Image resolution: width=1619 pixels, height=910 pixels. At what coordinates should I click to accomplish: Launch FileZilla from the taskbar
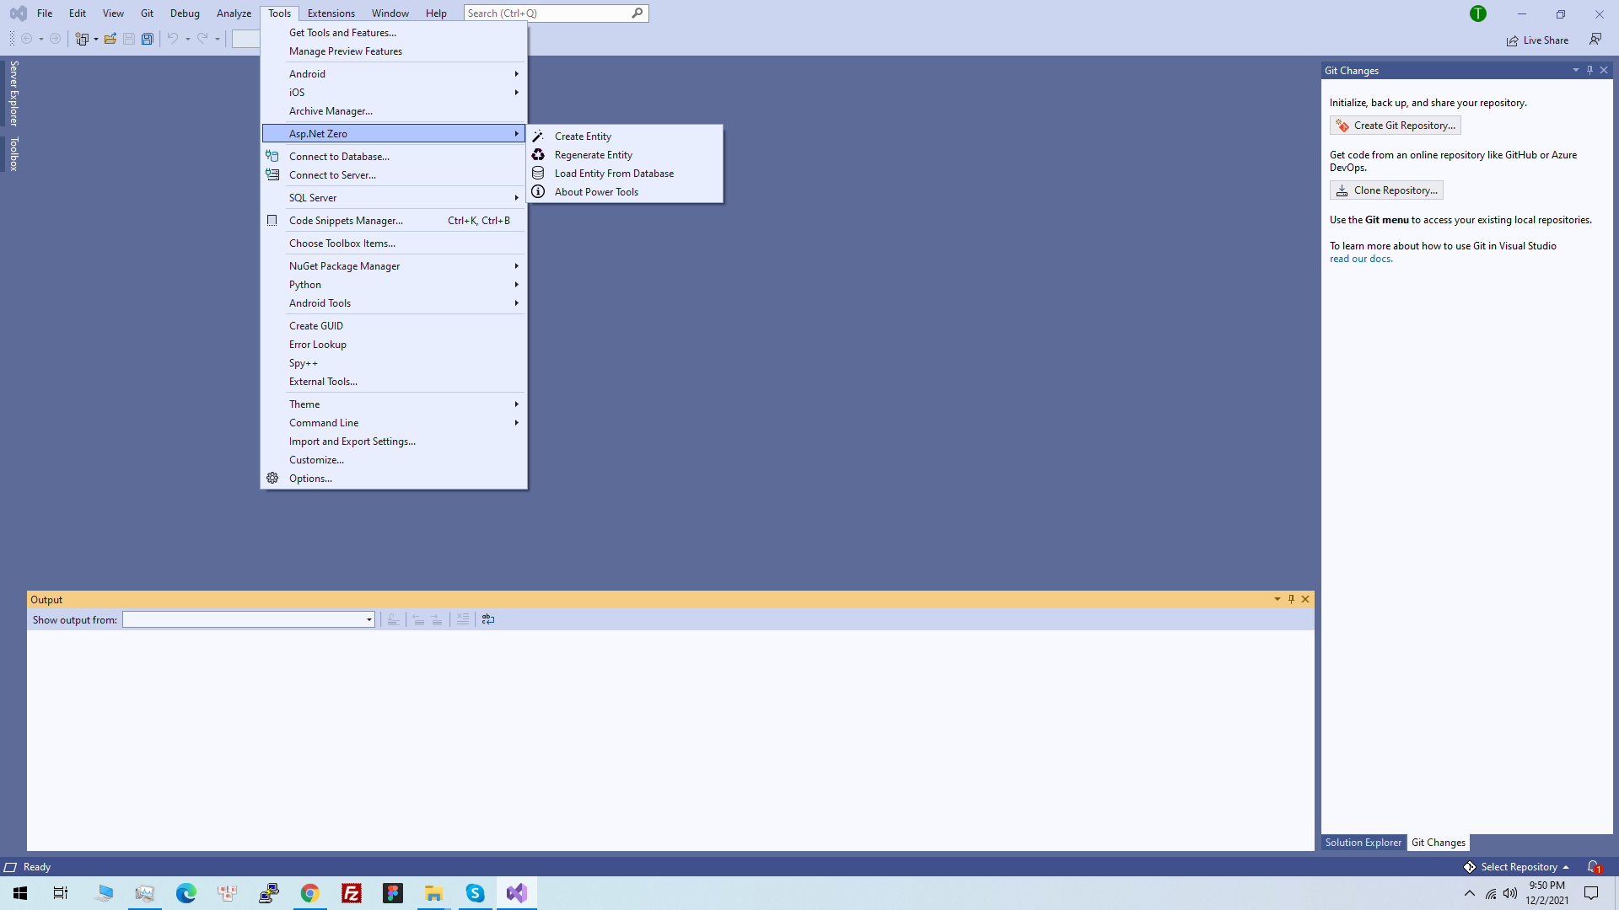tap(352, 893)
